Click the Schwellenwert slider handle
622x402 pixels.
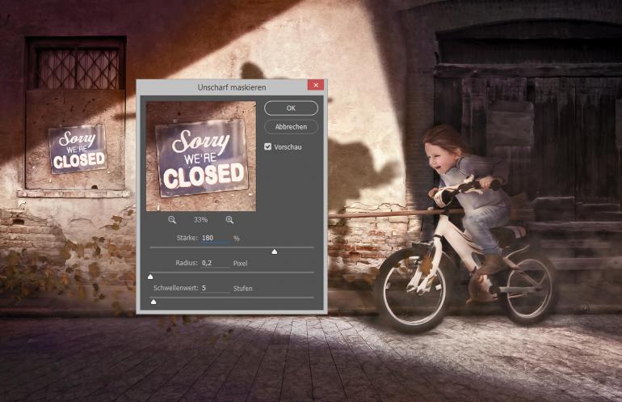(153, 302)
